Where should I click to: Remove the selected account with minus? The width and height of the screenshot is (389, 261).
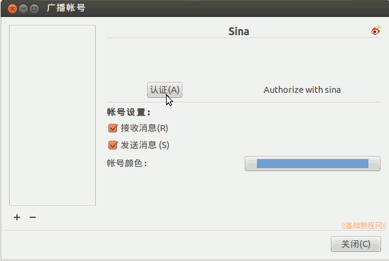tap(33, 217)
